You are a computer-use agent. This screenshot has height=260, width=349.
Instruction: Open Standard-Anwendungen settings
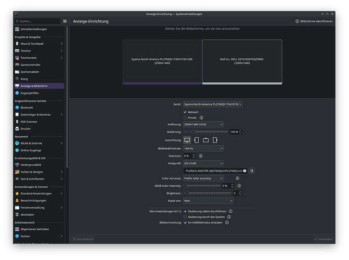click(x=39, y=193)
